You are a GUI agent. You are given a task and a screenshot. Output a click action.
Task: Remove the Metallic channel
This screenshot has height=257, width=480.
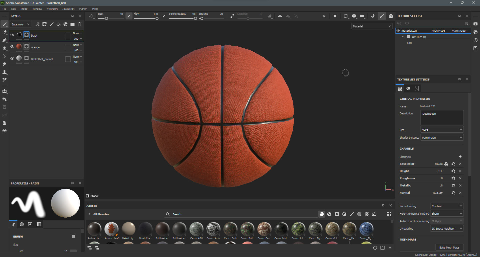pos(460,185)
